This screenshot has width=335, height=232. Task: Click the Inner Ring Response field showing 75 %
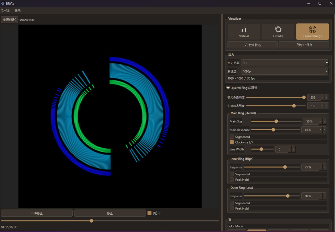[310, 167]
